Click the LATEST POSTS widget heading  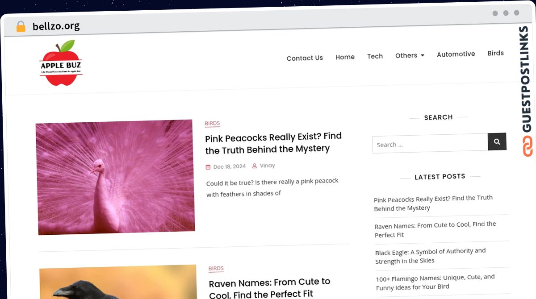pyautogui.click(x=440, y=177)
